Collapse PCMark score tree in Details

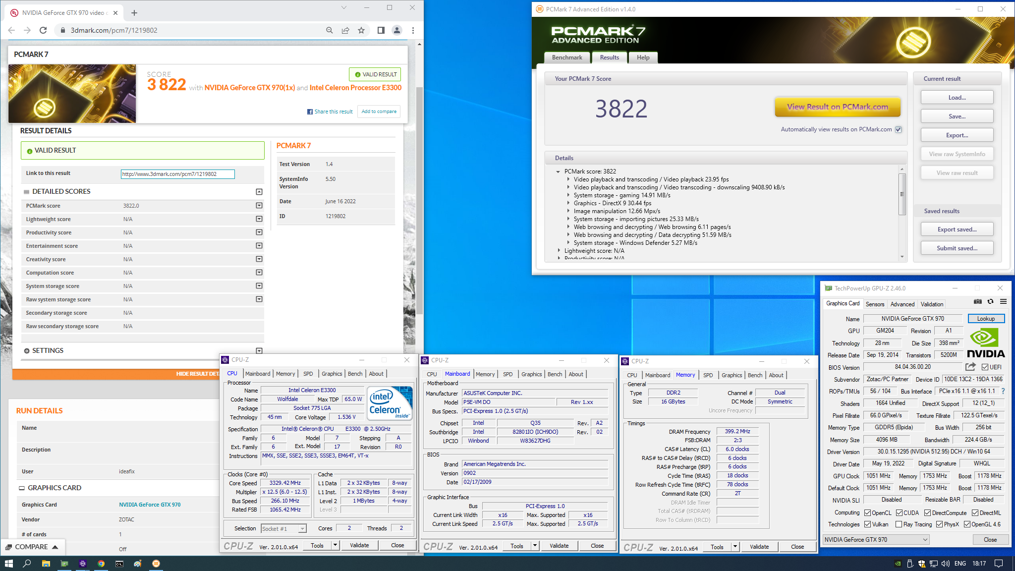pos(558,171)
